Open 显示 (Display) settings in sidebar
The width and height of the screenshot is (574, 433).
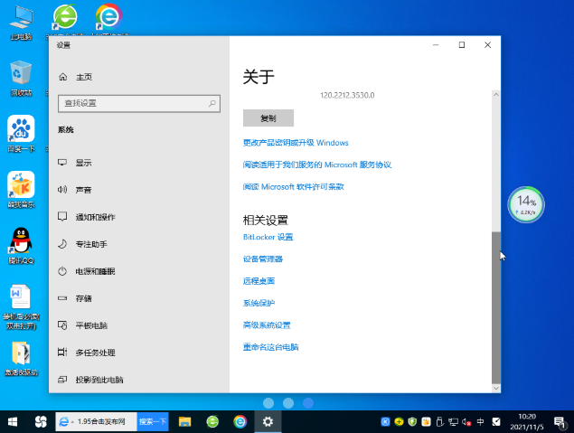click(x=83, y=163)
